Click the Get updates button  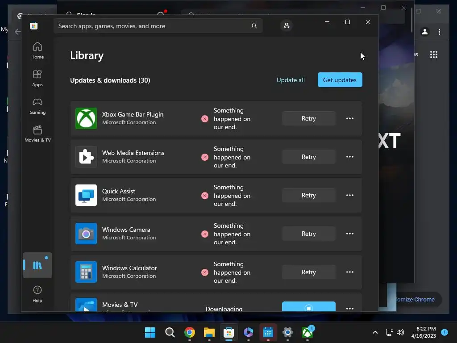(340, 80)
